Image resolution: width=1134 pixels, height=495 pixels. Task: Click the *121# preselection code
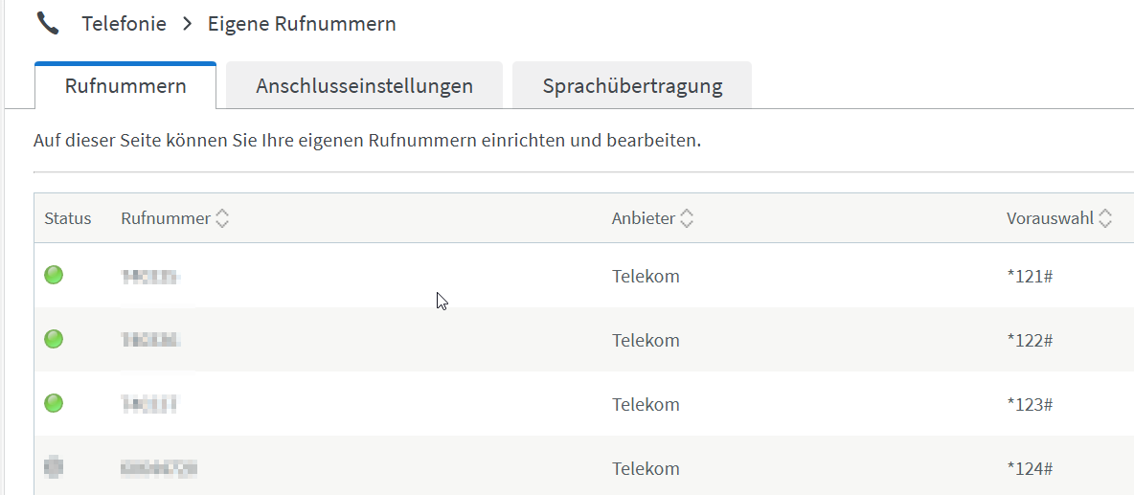(x=1030, y=277)
